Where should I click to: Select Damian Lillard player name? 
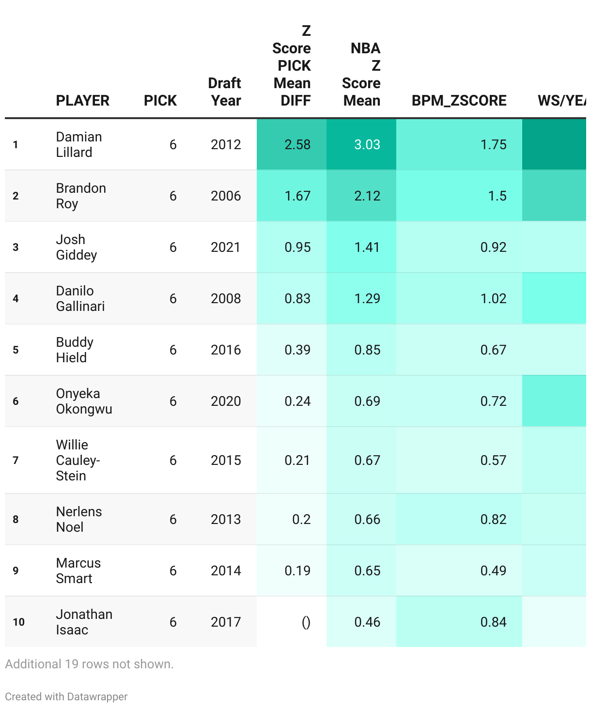[x=79, y=144]
